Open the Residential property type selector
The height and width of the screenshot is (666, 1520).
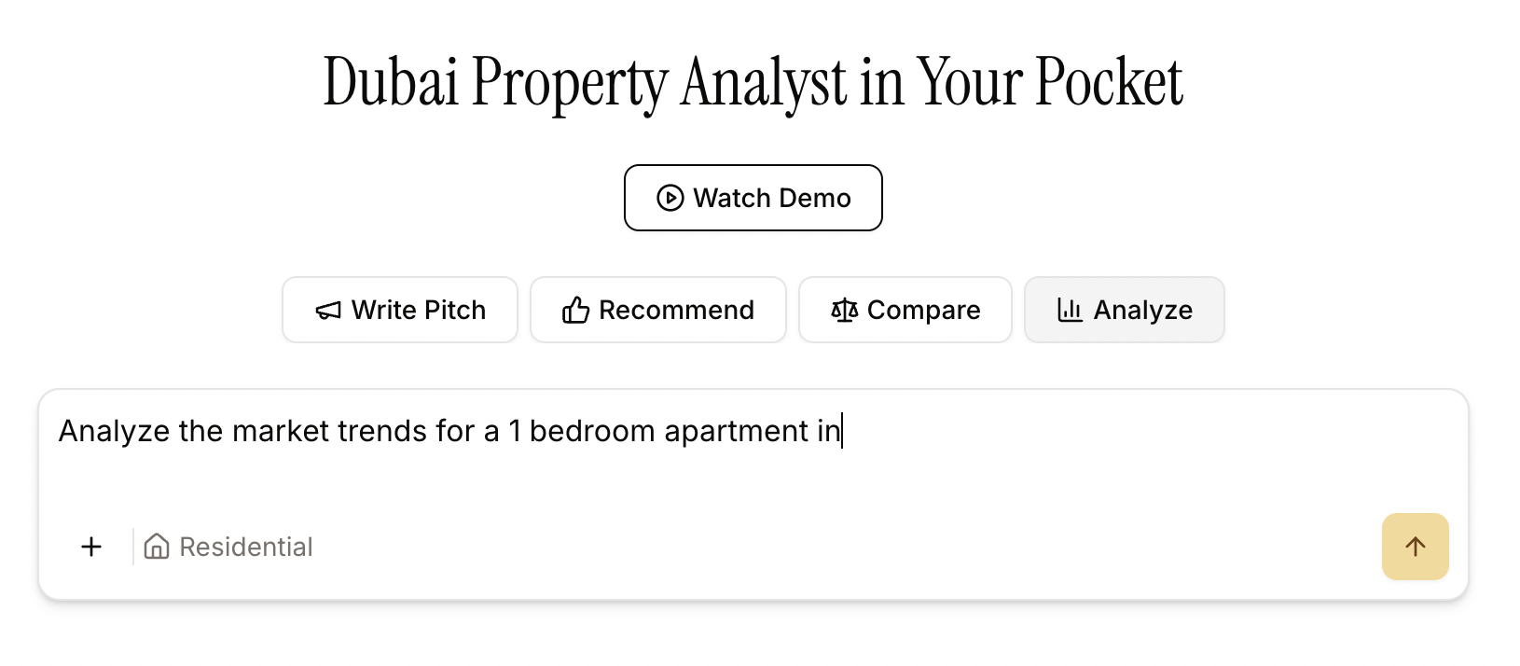[229, 547]
